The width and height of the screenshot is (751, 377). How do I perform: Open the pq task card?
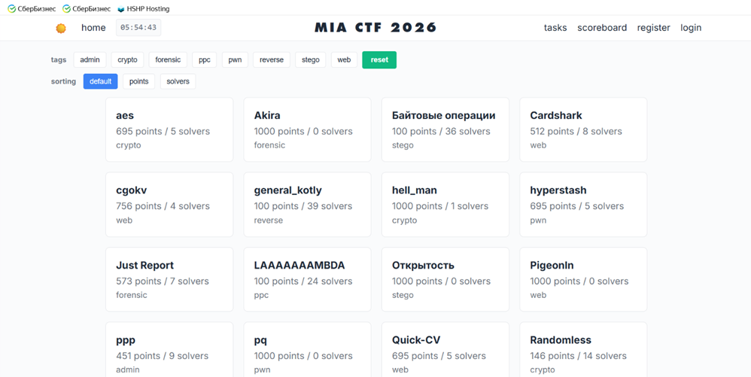pyautogui.click(x=308, y=350)
